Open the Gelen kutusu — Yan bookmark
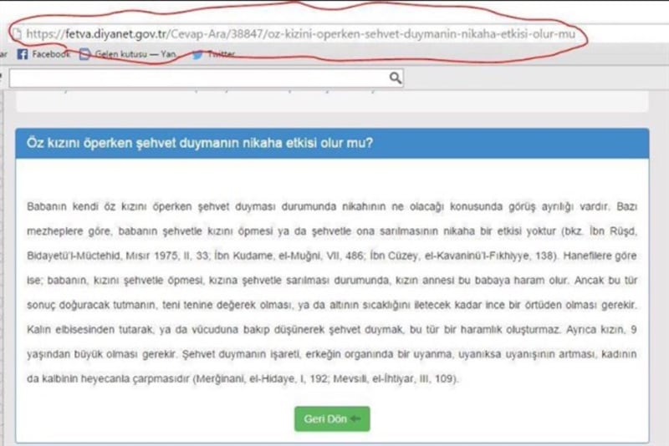This screenshot has height=446, width=669. [135, 54]
